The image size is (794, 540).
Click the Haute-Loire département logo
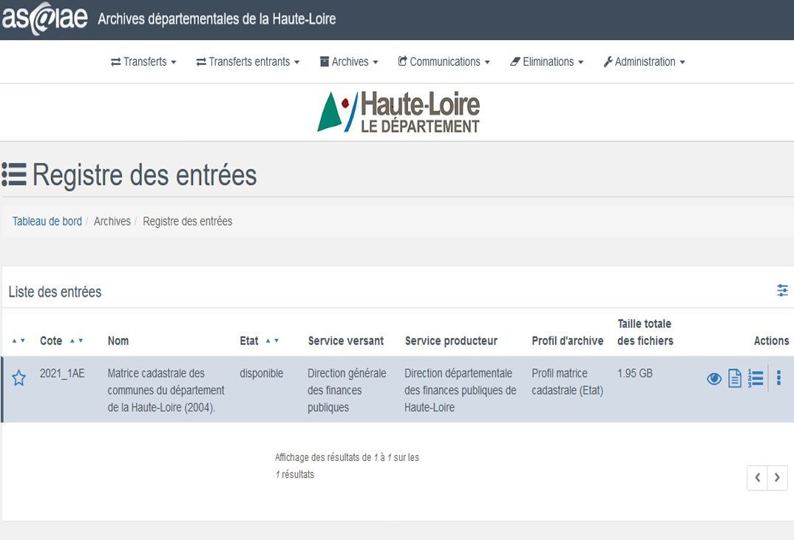point(399,111)
